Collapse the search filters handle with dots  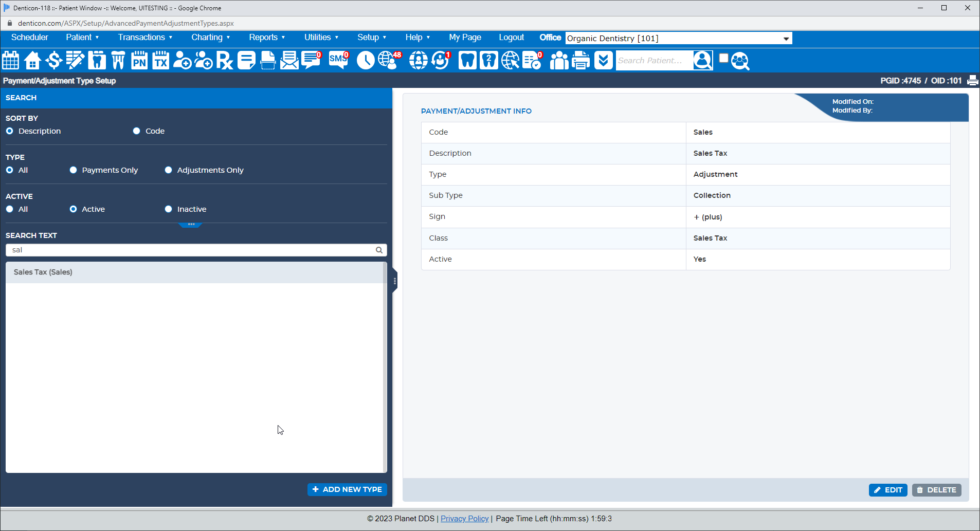tap(191, 225)
